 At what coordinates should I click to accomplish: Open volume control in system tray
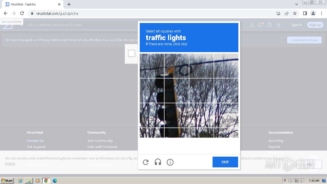coord(290,181)
